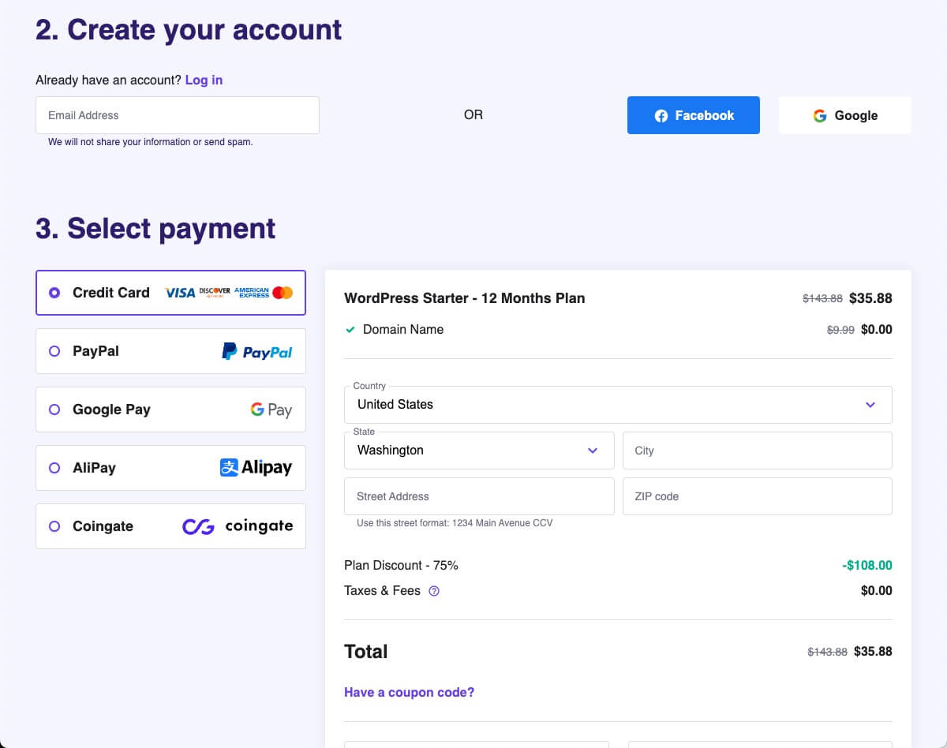
Task: Click the Visa card logo
Action: coord(180,293)
